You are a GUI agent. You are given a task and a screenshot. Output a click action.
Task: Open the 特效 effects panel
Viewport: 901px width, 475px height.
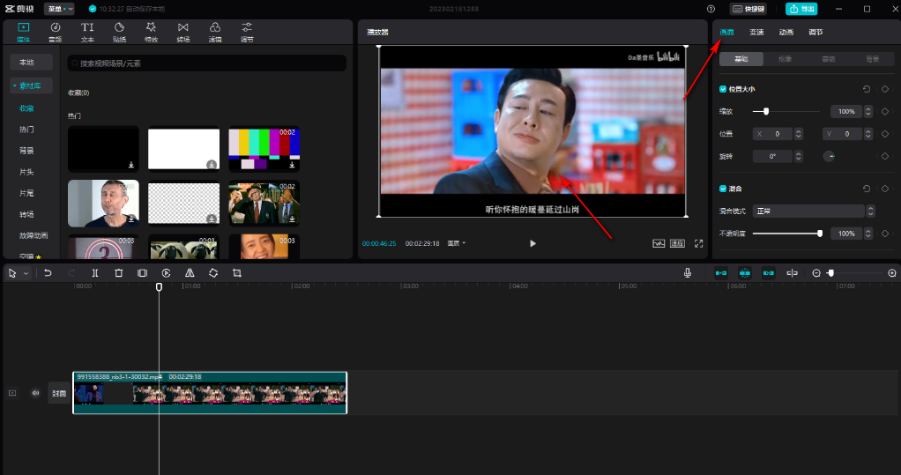coord(151,33)
